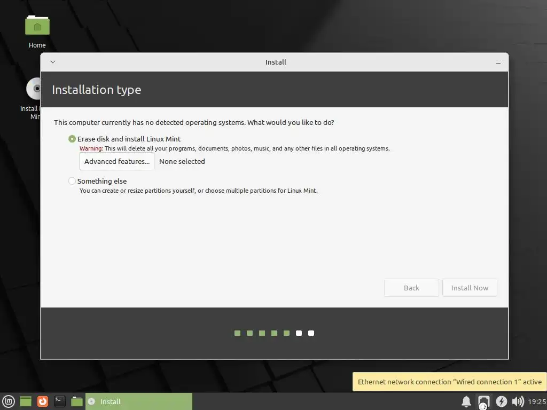
Task: Open the volume speaker icon
Action: [x=518, y=401]
